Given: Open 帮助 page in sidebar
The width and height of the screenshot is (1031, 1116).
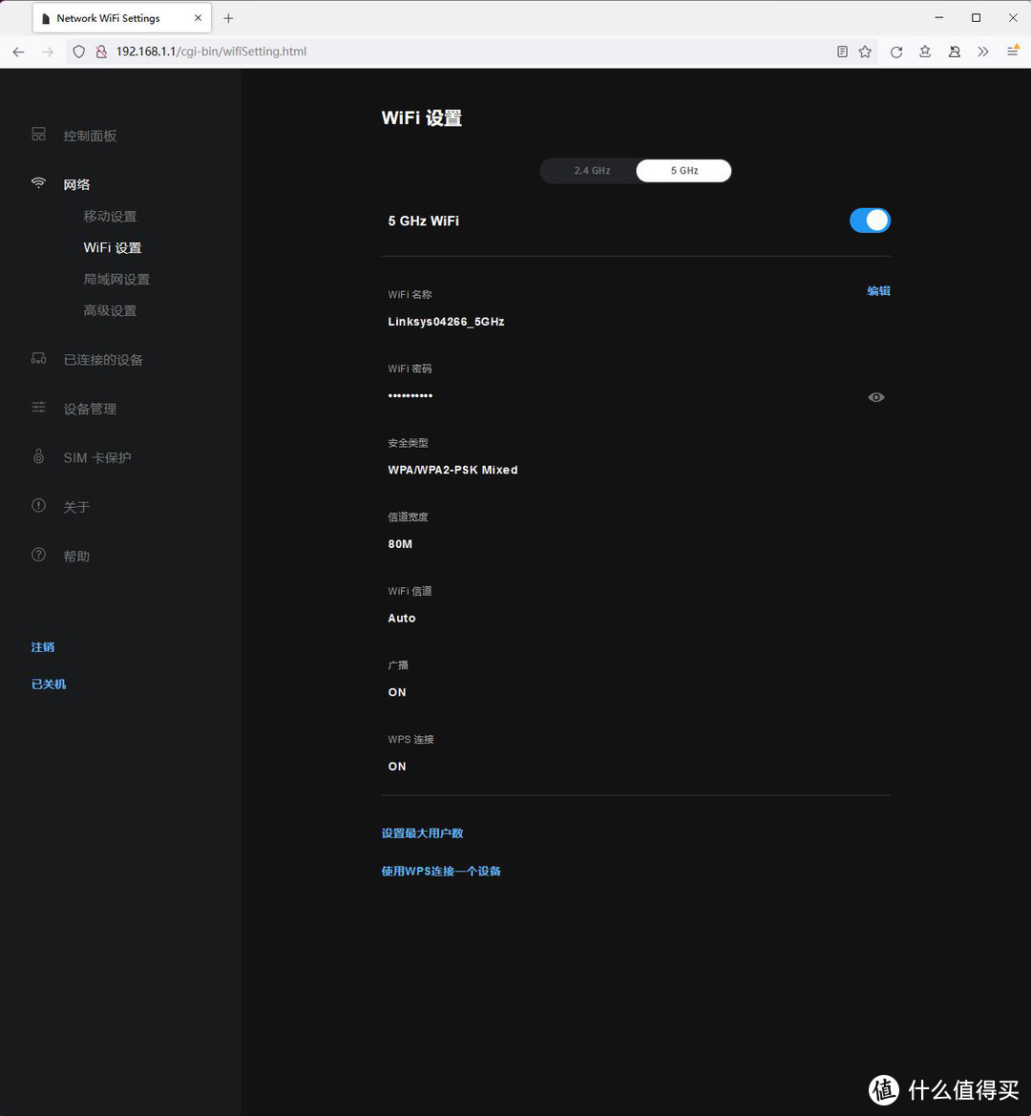Looking at the screenshot, I should point(76,556).
